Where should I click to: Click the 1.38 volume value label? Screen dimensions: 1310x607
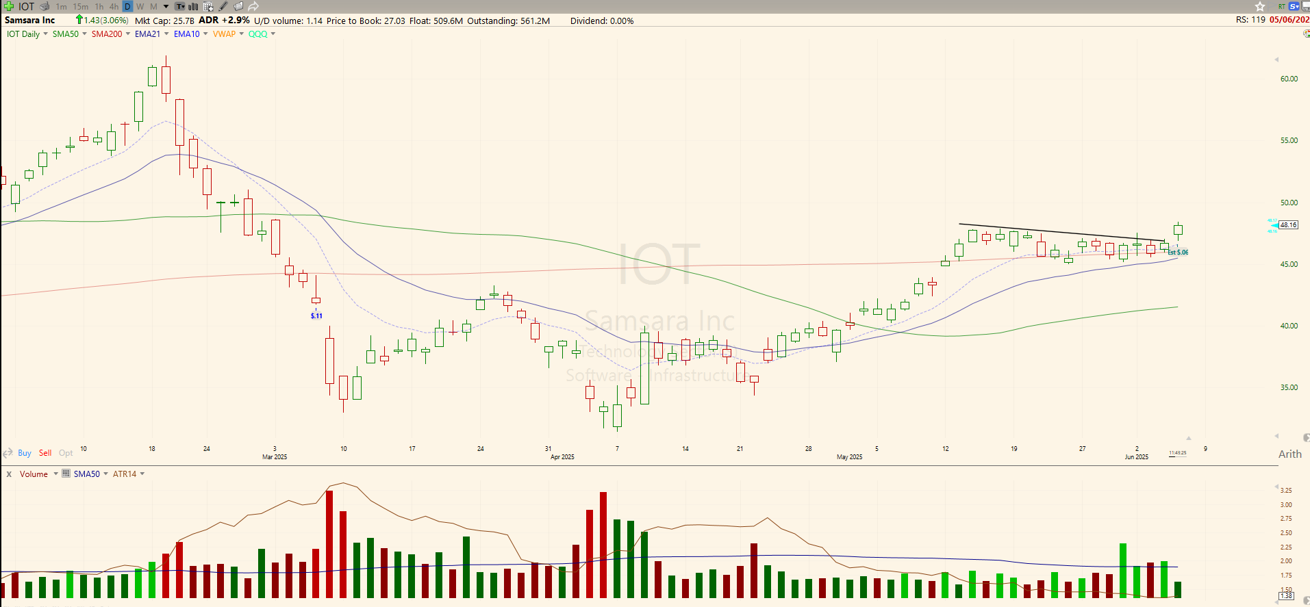[1286, 596]
